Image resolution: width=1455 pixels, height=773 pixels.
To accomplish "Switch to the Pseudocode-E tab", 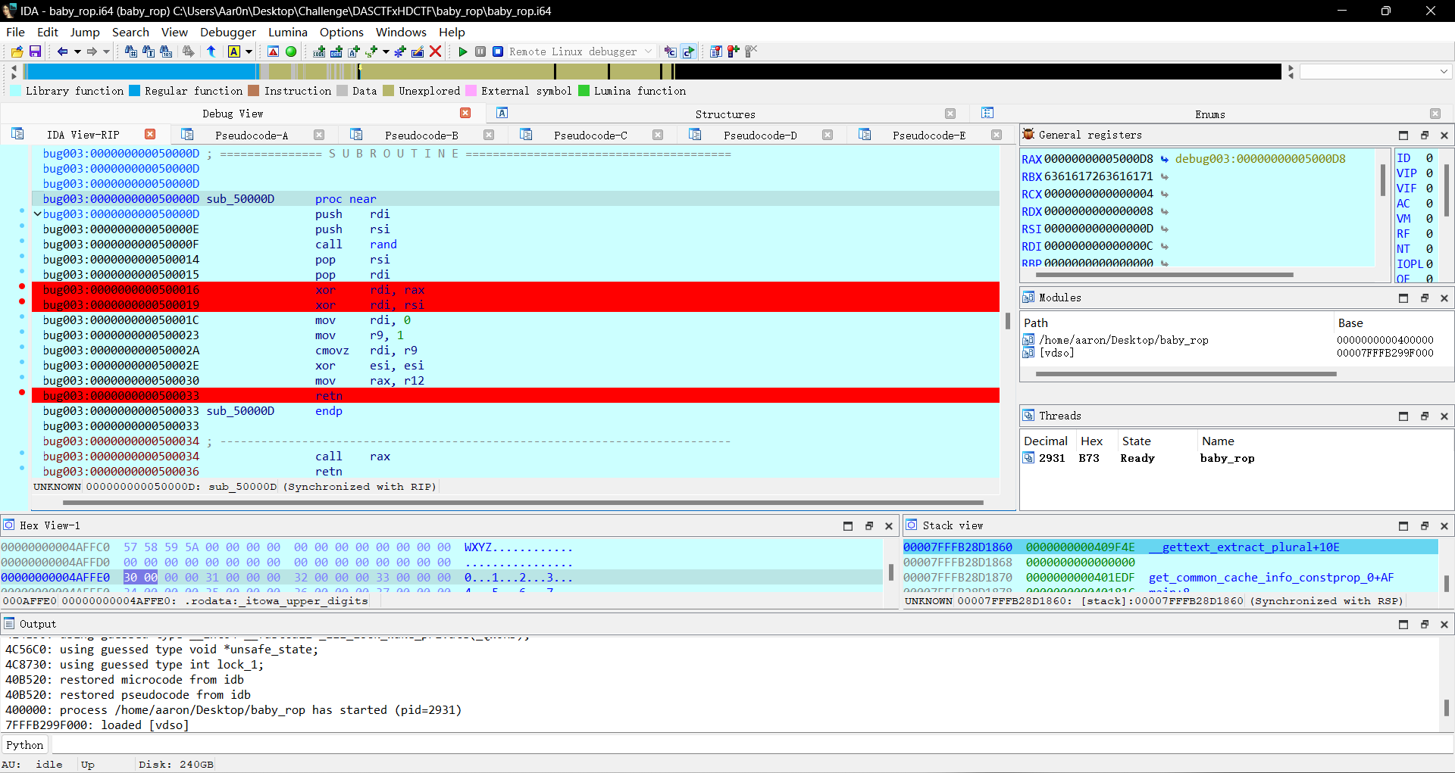I will (929, 135).
